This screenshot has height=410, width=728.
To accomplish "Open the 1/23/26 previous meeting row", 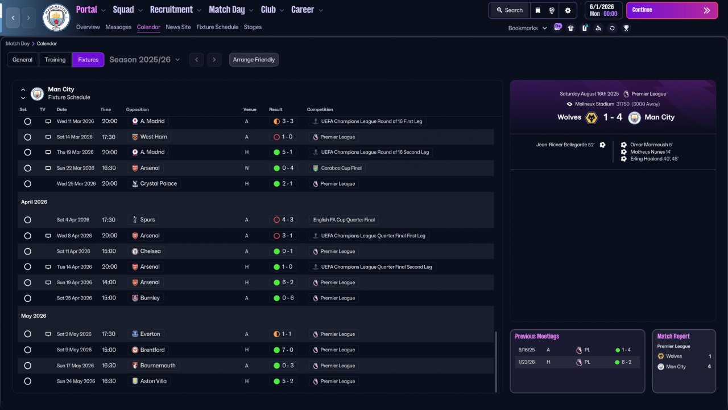I will 577,362.
